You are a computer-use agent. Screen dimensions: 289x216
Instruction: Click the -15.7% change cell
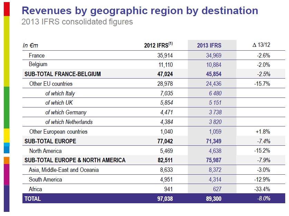pyautogui.click(x=262, y=84)
